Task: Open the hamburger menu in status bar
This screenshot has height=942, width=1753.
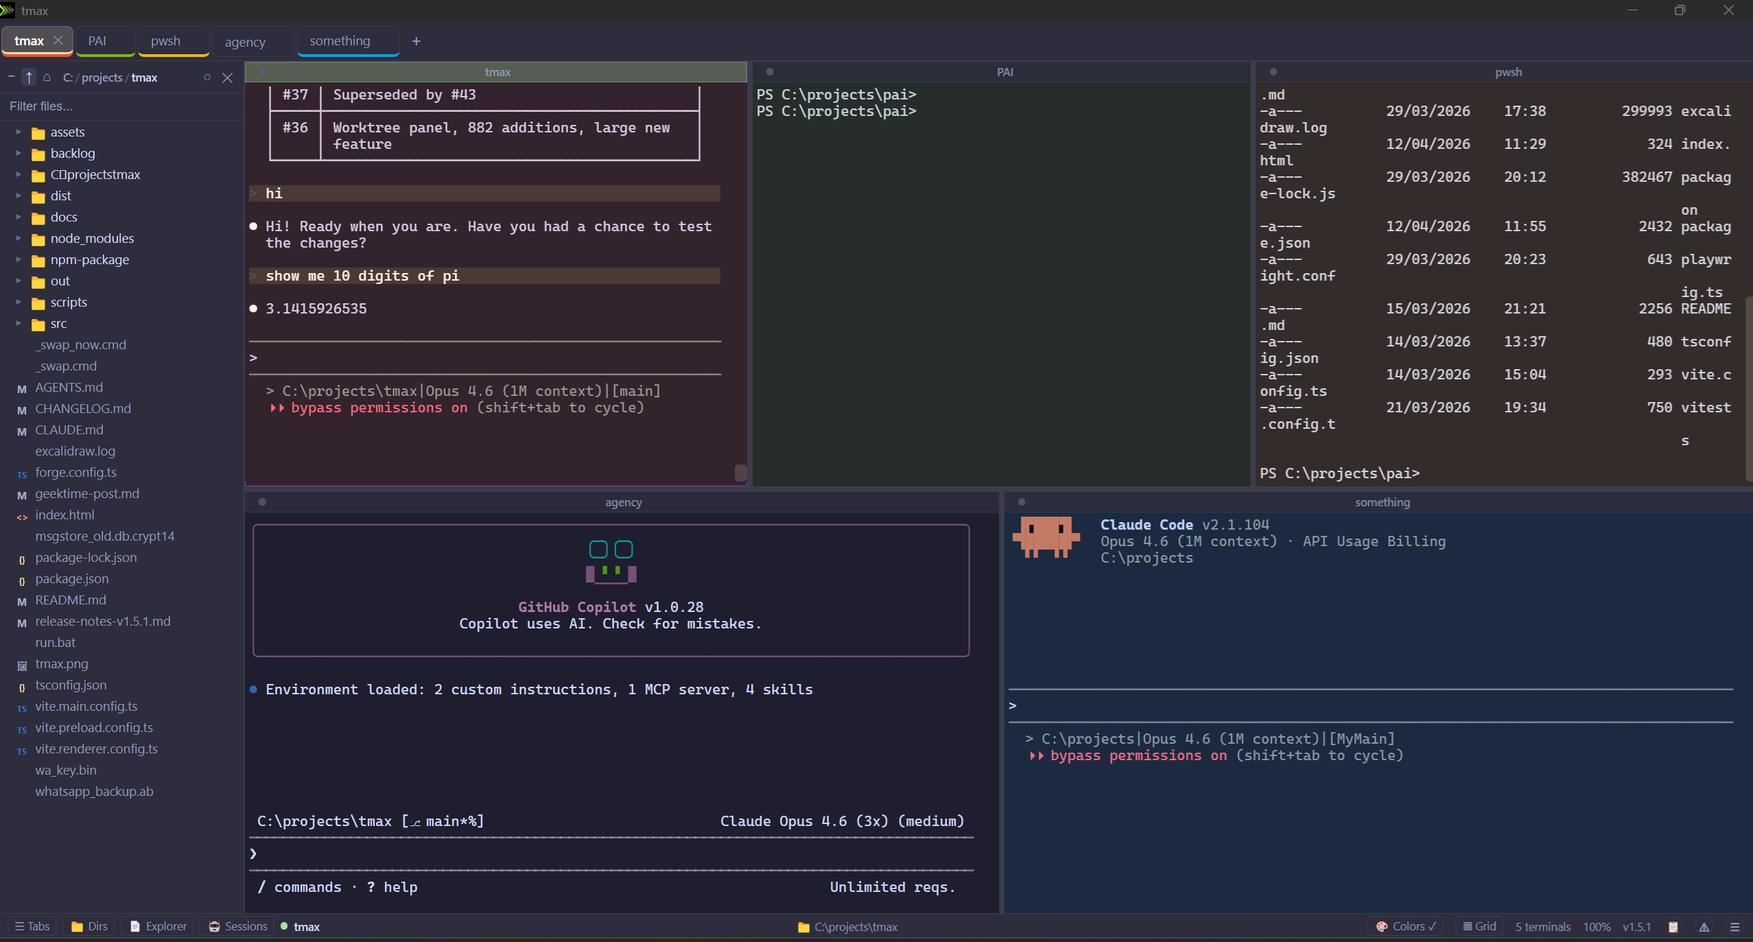Action: tap(1734, 927)
